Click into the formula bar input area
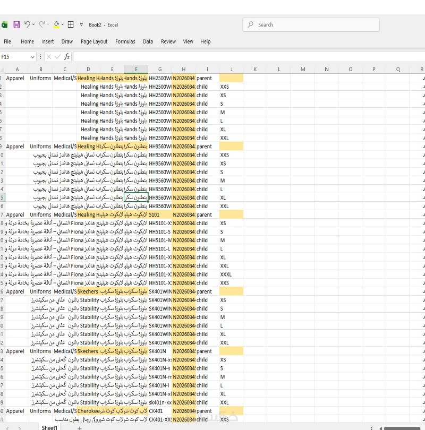This screenshot has width=425, height=430. pyautogui.click(x=249, y=57)
